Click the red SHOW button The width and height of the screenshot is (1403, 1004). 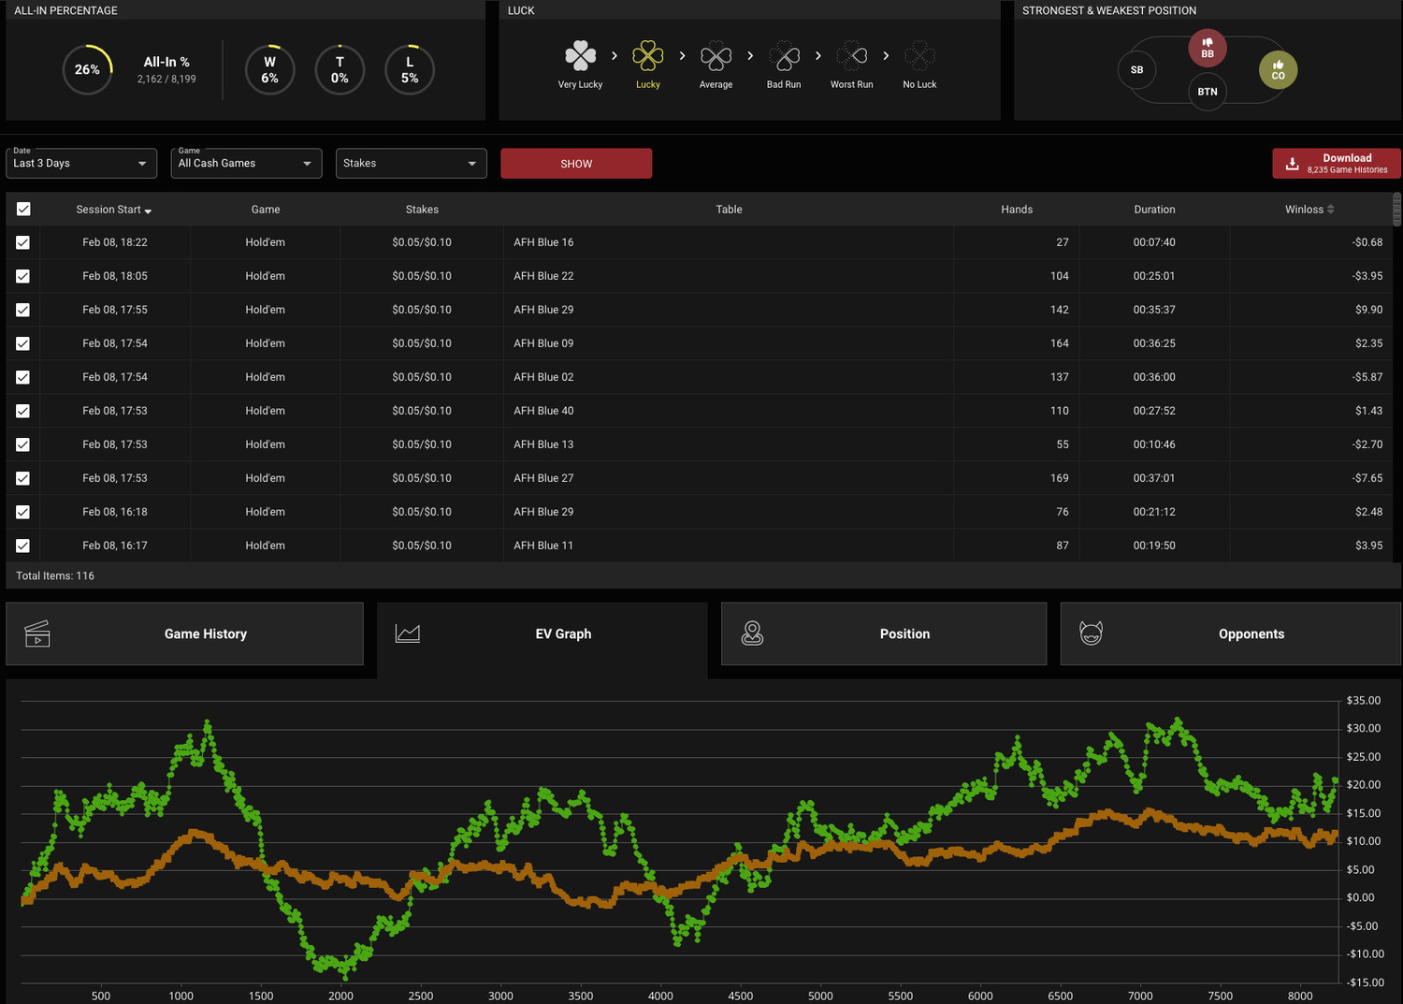(576, 164)
